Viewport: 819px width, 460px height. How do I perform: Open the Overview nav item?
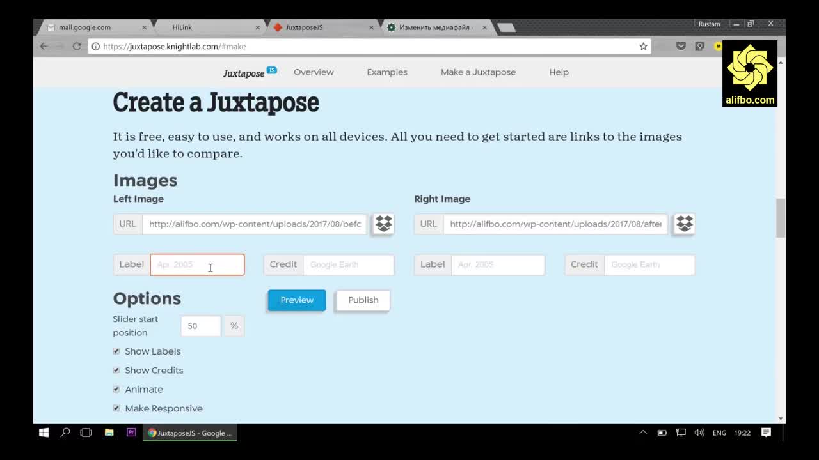tap(314, 72)
